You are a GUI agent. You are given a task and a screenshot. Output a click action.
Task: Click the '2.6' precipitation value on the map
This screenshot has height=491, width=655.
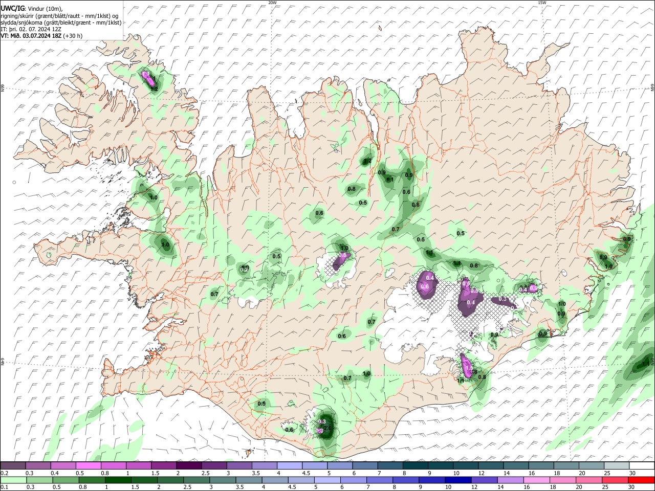coord(328,428)
